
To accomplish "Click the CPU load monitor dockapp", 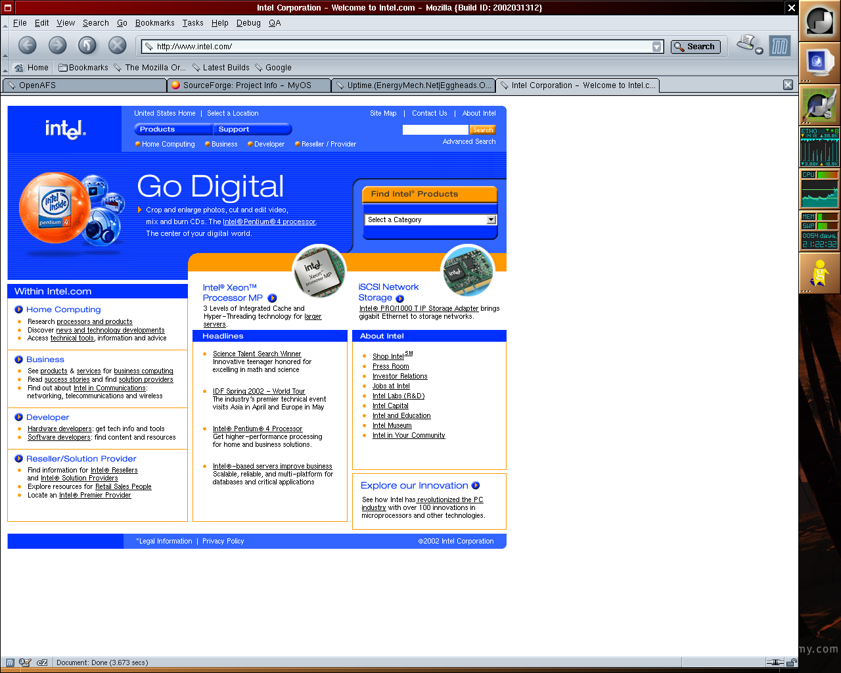I will pyautogui.click(x=819, y=189).
